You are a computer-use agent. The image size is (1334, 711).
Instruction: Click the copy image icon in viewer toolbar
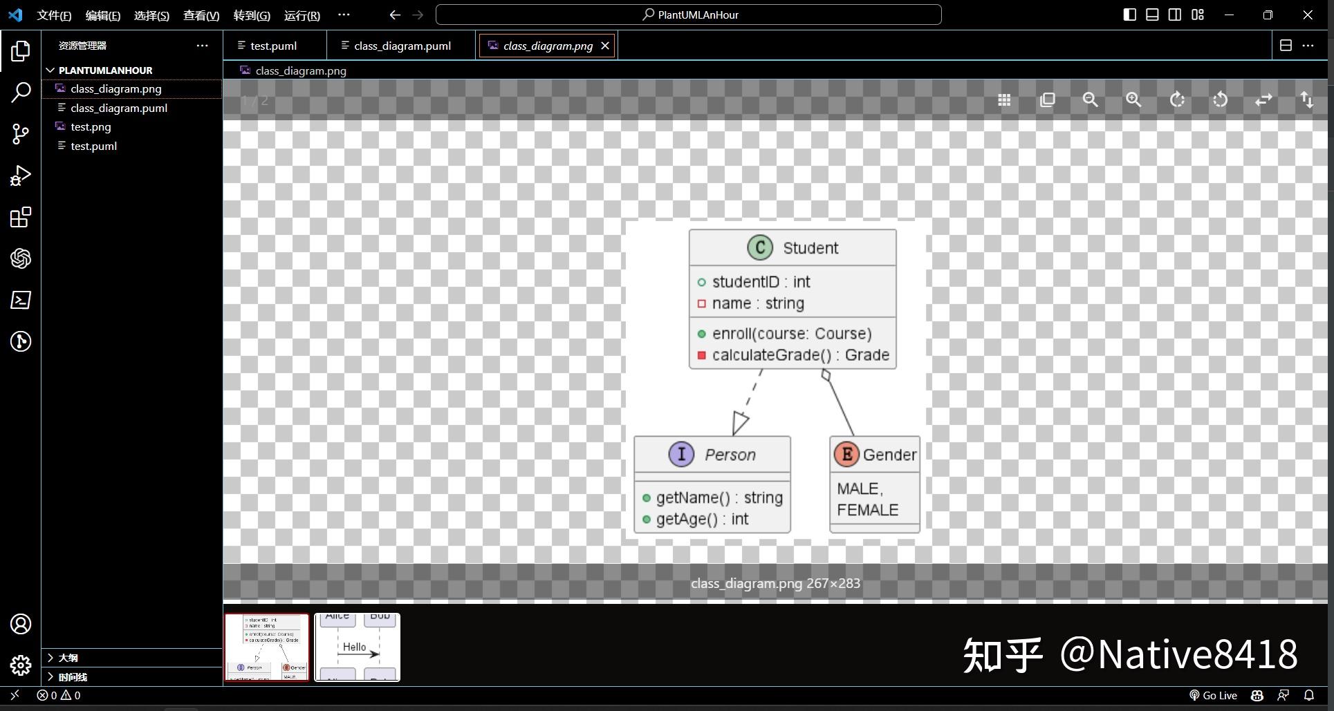tap(1047, 100)
